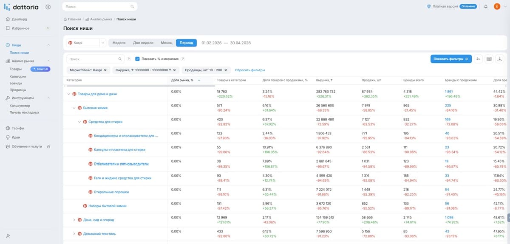
Task: Click the Избранное counter badge
Action: pyautogui.click(x=48, y=28)
